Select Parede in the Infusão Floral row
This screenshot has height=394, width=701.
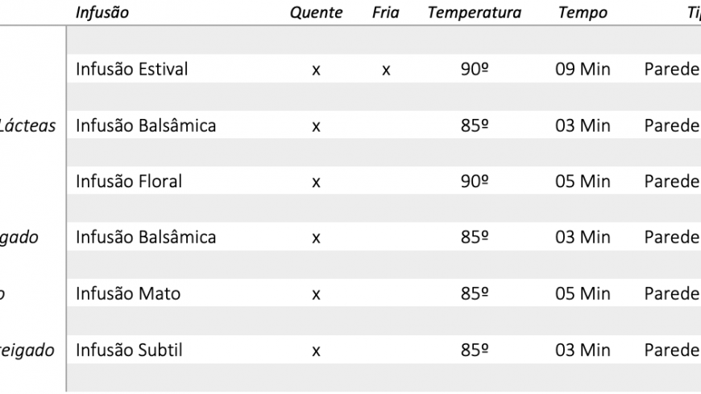click(x=672, y=182)
